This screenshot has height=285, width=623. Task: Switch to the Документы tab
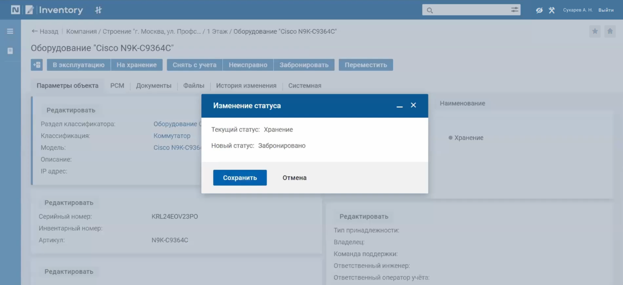point(154,85)
